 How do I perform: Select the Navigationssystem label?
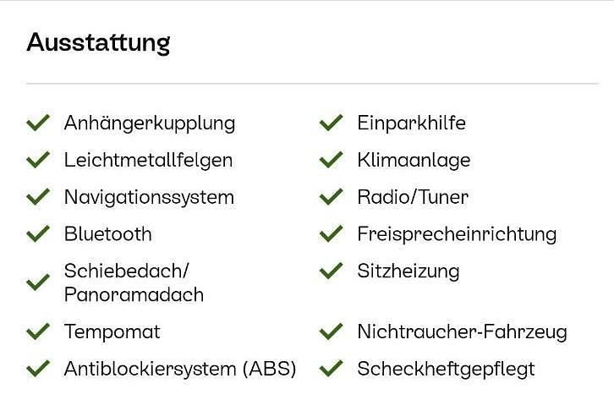149,197
